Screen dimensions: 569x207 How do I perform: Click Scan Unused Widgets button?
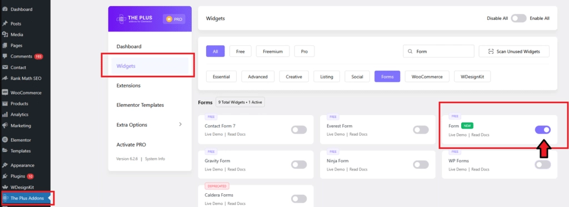(514, 51)
